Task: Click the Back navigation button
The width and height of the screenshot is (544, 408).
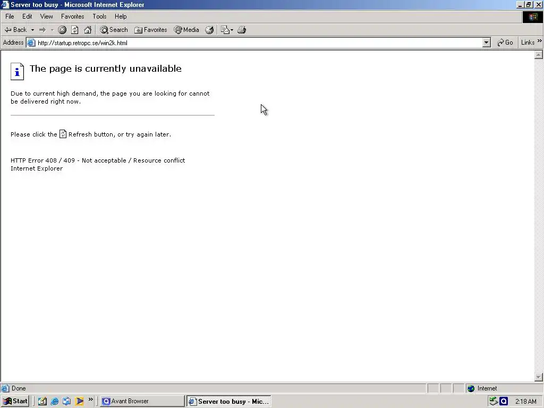Action: pos(15,30)
